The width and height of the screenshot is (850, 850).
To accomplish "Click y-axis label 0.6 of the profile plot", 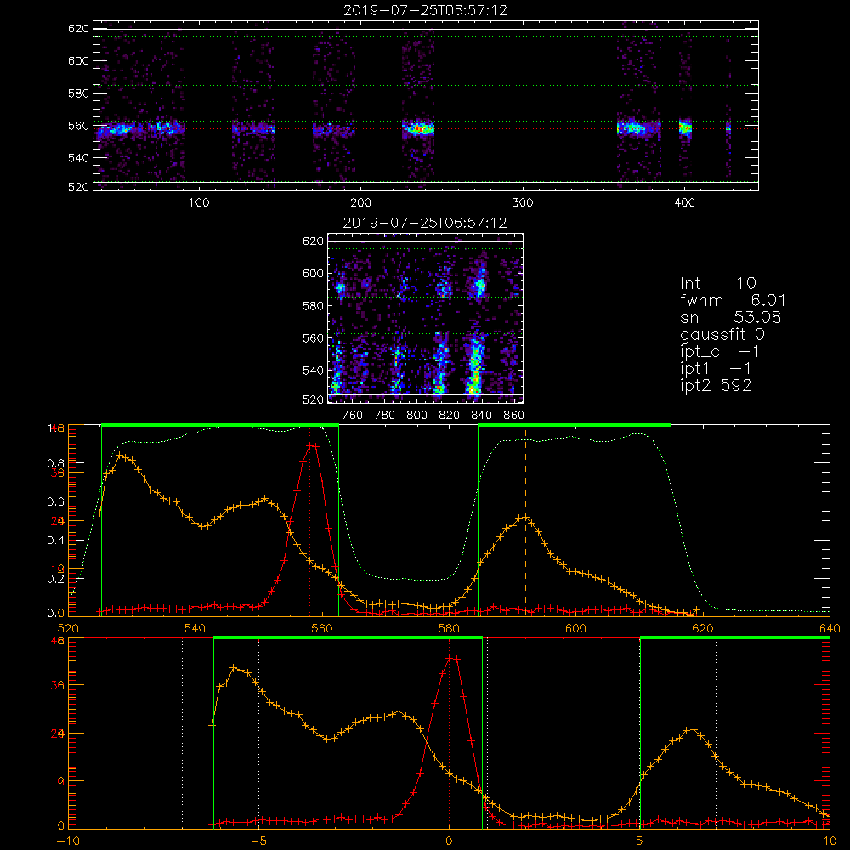I will pyautogui.click(x=55, y=502).
